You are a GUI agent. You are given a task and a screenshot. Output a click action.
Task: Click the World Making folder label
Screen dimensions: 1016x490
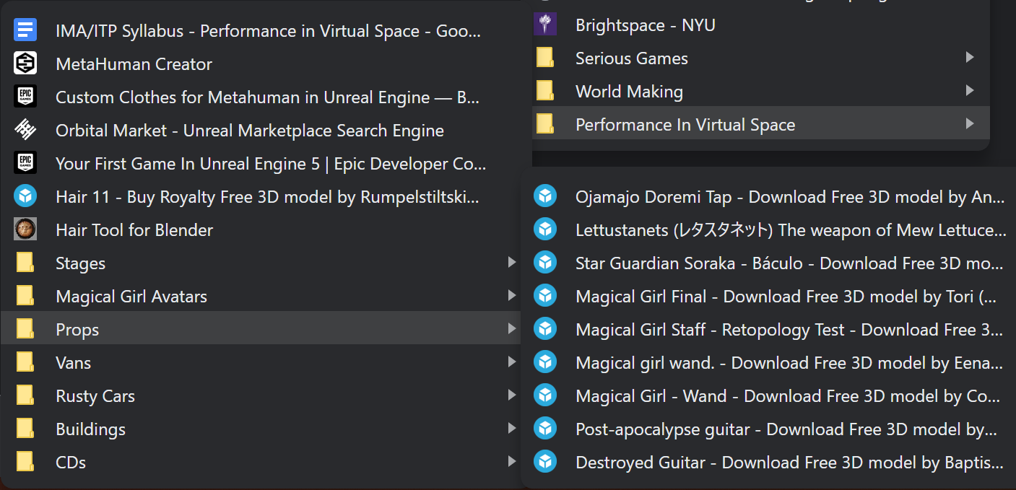tap(629, 92)
